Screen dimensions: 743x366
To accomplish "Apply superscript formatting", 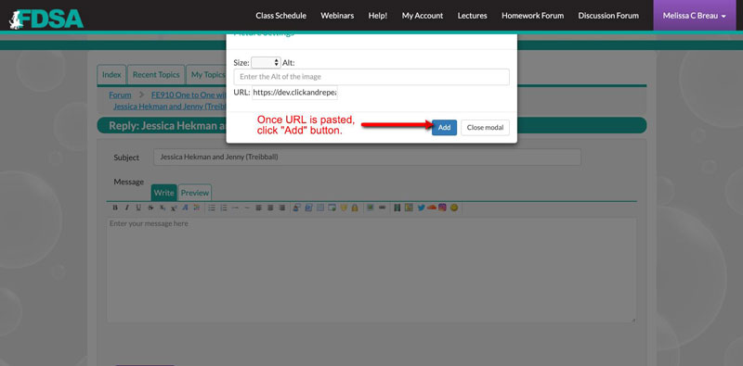I will click(174, 208).
